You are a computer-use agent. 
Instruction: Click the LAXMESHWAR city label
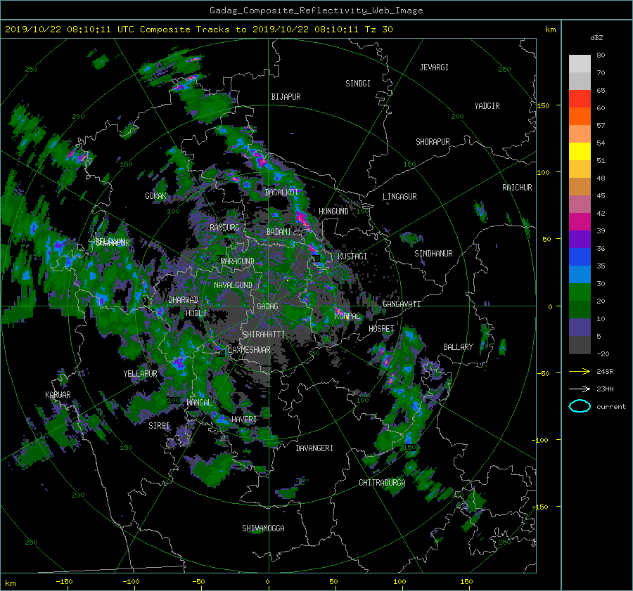(x=249, y=350)
